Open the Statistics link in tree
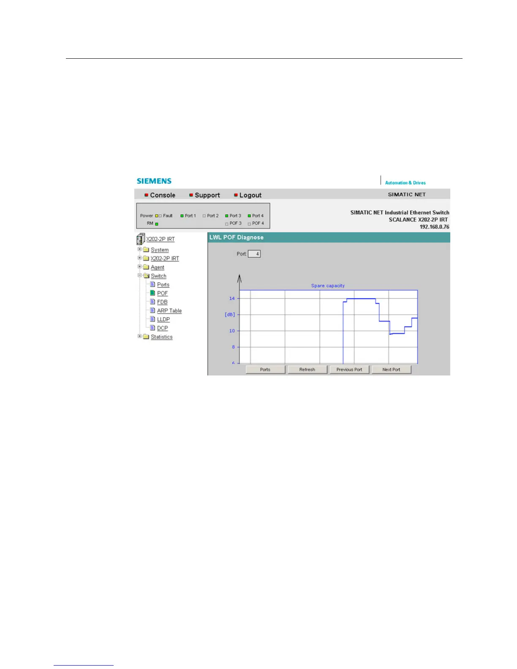Screen dimensions: 517x669 click(162, 337)
